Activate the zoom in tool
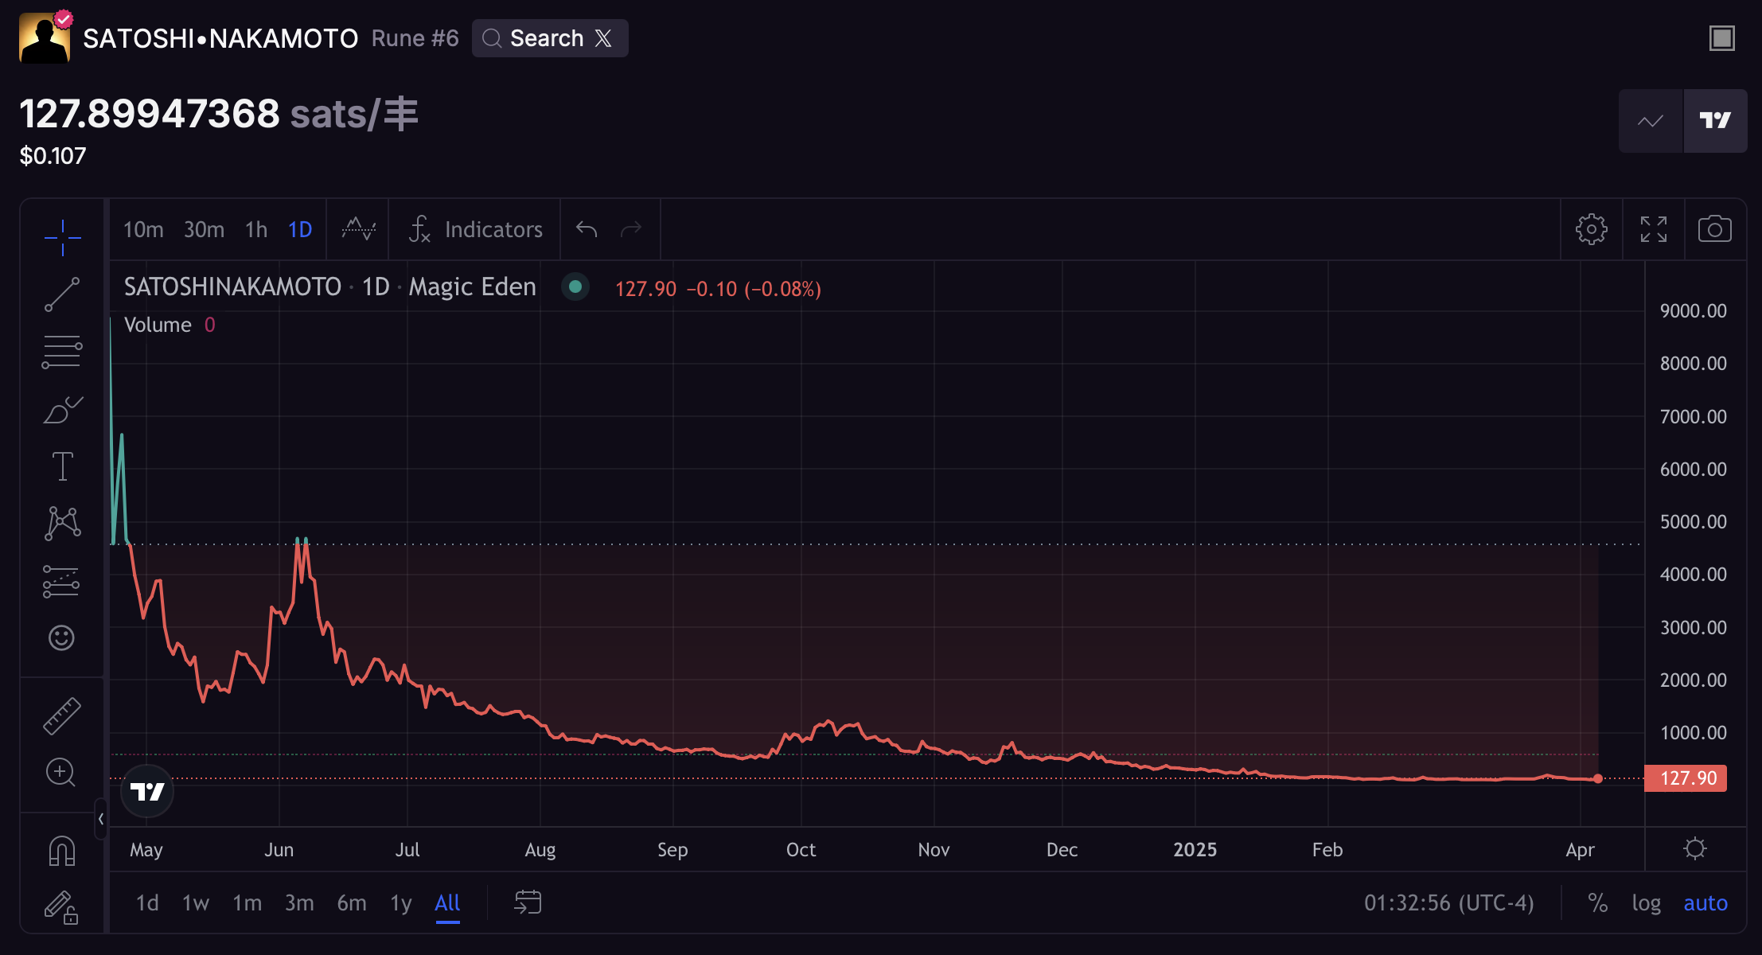The height and width of the screenshot is (955, 1762). [62, 773]
